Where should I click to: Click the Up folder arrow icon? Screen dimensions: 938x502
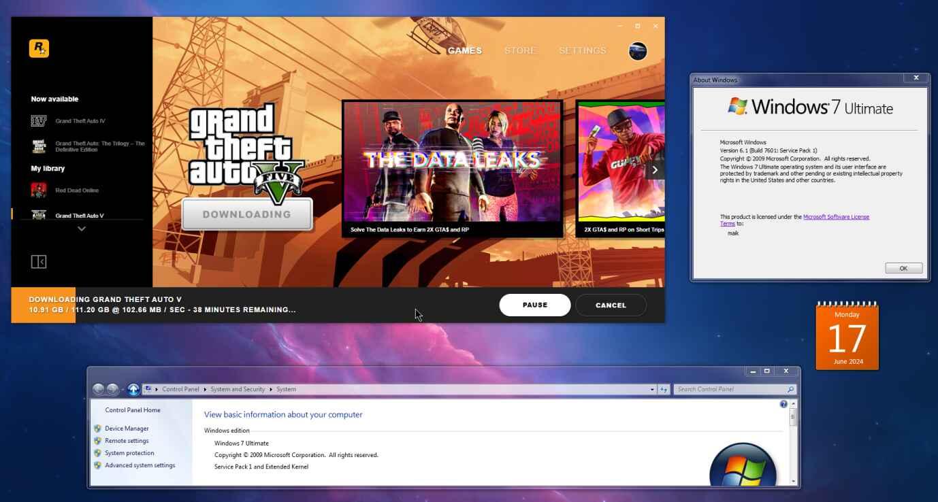click(x=133, y=389)
